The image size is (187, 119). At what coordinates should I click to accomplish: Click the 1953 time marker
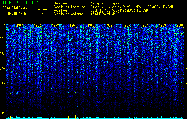click(x=56, y=26)
